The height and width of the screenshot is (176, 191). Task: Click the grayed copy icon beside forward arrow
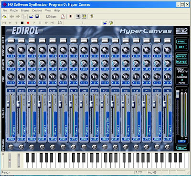pyautogui.click(x=24, y=17)
